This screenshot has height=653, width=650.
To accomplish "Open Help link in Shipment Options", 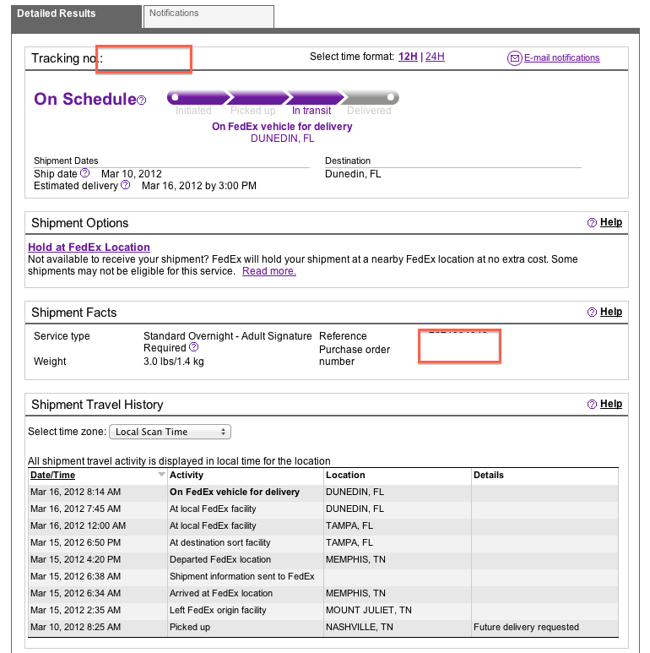I will pyautogui.click(x=611, y=222).
